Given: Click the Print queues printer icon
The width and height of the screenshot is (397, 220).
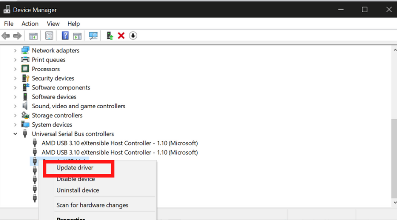Looking at the screenshot, I should [25, 59].
